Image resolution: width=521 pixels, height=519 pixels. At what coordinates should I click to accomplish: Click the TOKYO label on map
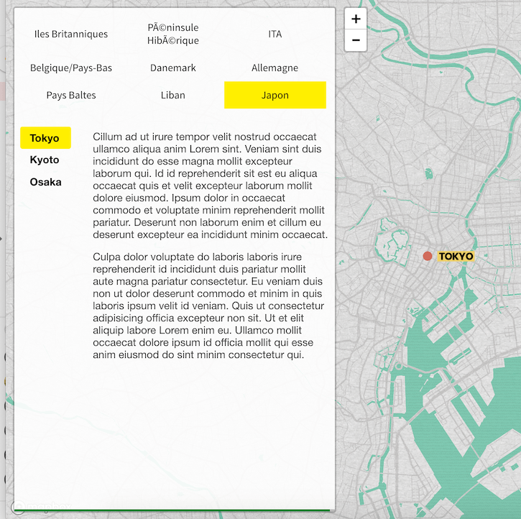456,256
